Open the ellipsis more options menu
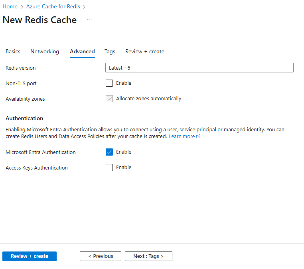The height and width of the screenshot is (269, 304). pyautogui.click(x=89, y=20)
